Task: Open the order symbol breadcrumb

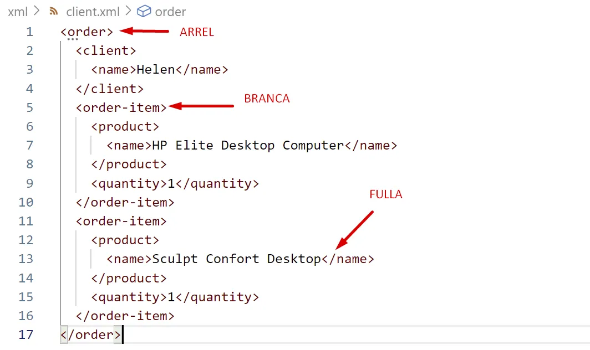Action: point(170,11)
